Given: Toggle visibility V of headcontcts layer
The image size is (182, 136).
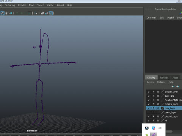Looking at the screenshot, I should tap(149, 100).
